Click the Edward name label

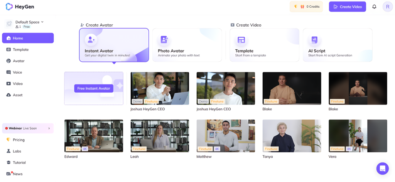[x=71, y=157]
